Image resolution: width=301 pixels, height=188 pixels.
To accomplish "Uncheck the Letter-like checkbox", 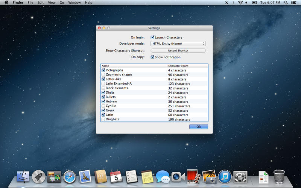I will (103, 79).
